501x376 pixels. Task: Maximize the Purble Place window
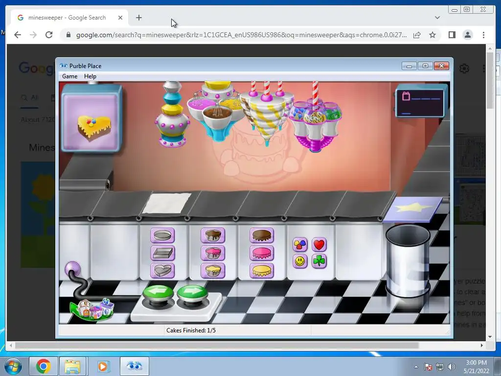[x=425, y=66]
